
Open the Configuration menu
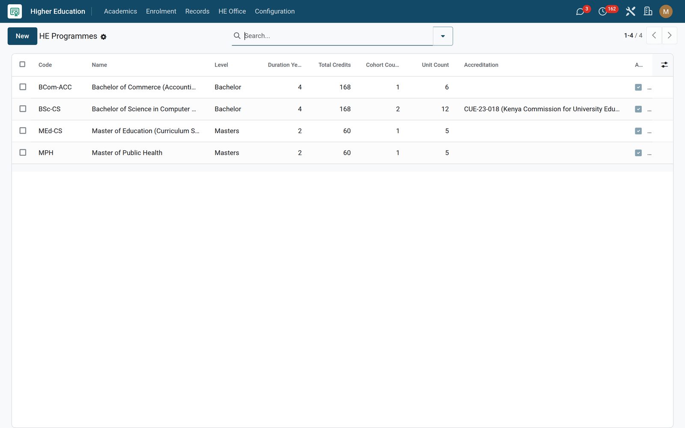click(275, 12)
